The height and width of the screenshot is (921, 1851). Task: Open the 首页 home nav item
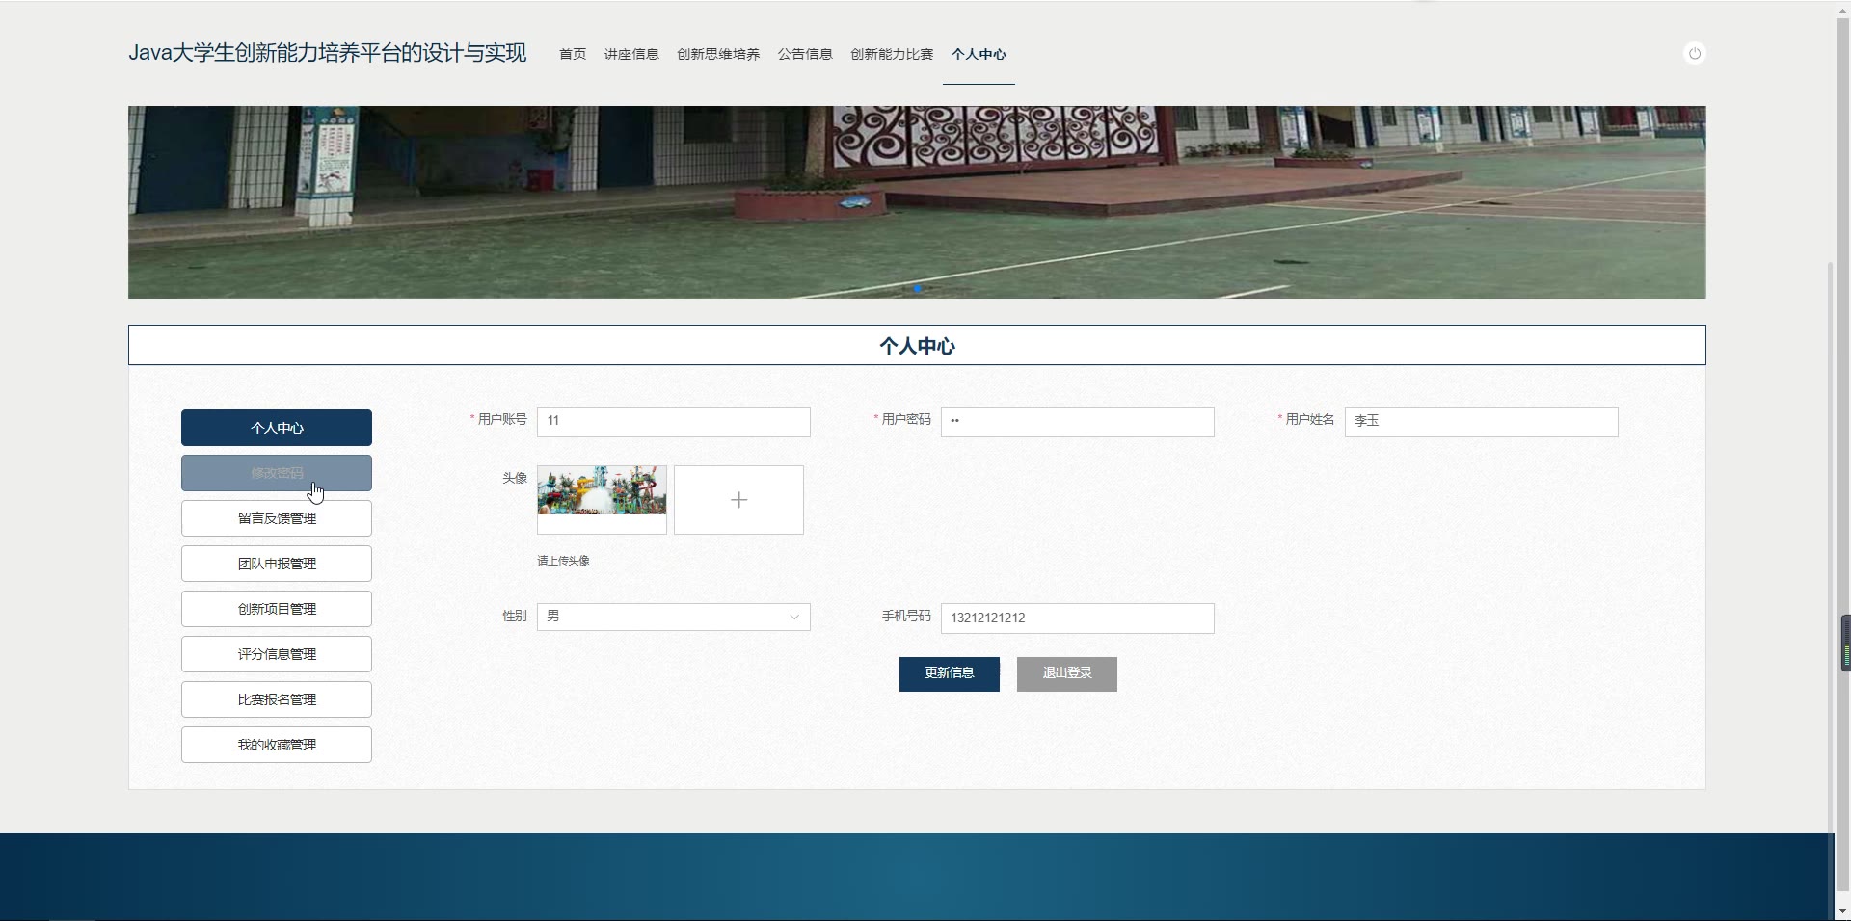pos(573,54)
